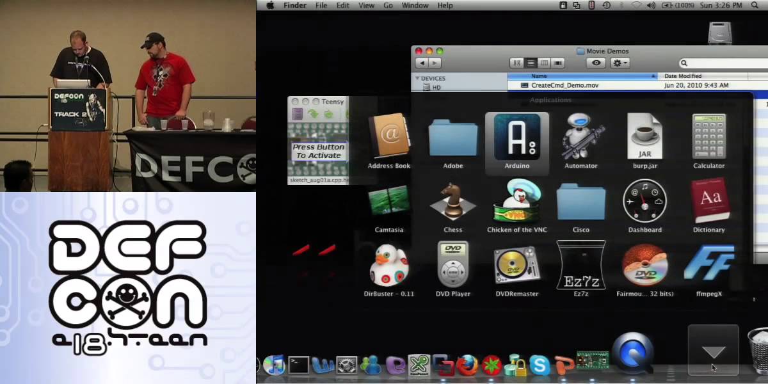Open the Help menu

click(445, 5)
